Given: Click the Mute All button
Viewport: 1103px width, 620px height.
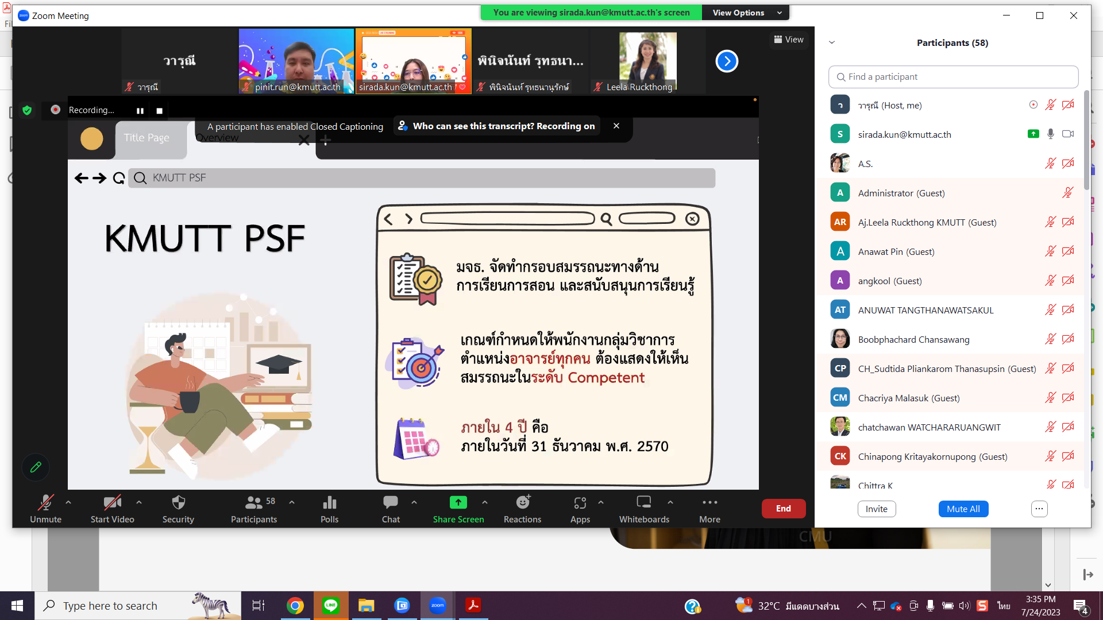Looking at the screenshot, I should click(x=963, y=509).
